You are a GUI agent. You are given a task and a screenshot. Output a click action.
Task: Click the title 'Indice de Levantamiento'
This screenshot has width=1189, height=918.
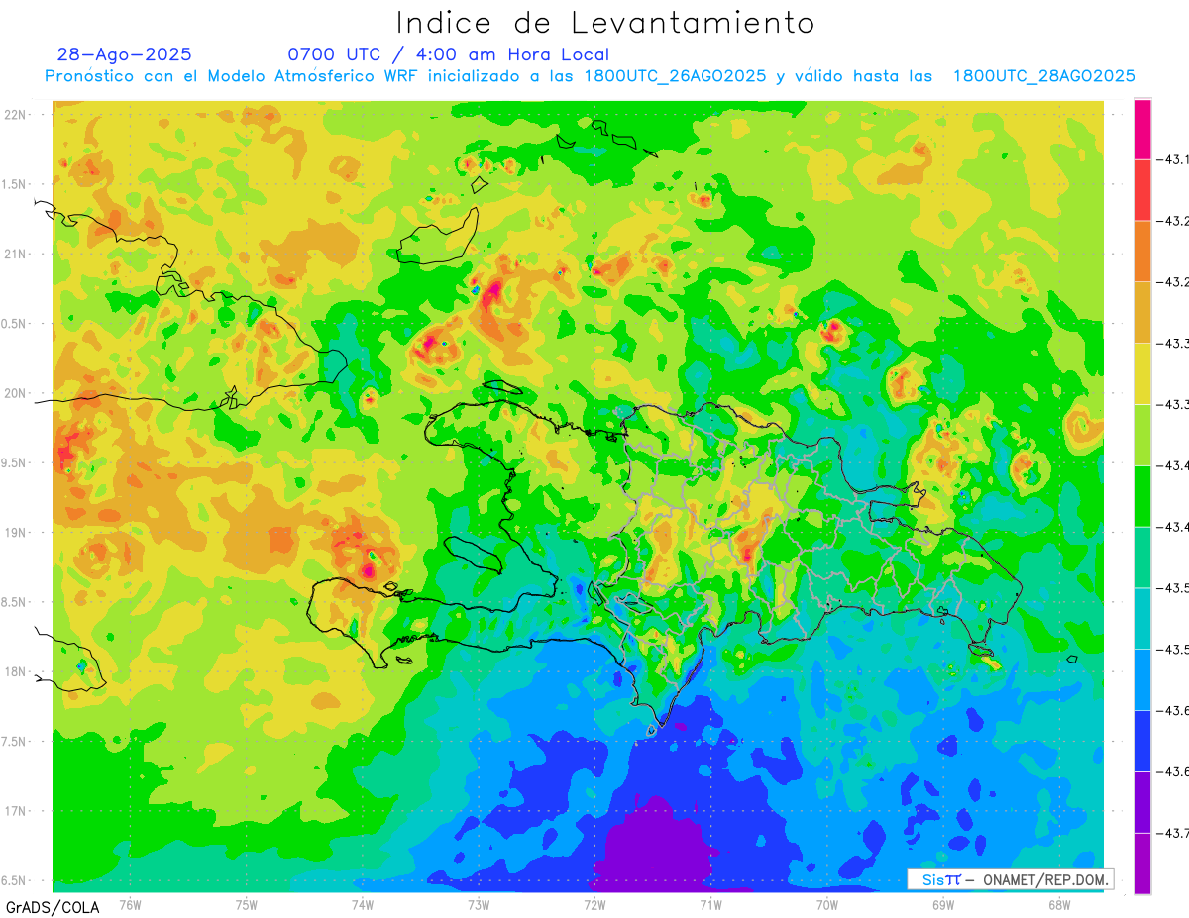(604, 22)
